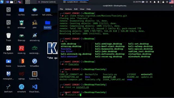The height and width of the screenshot is (98, 174).
Task: Launch the burpsuite desktop icon
Action: (x=21, y=63)
